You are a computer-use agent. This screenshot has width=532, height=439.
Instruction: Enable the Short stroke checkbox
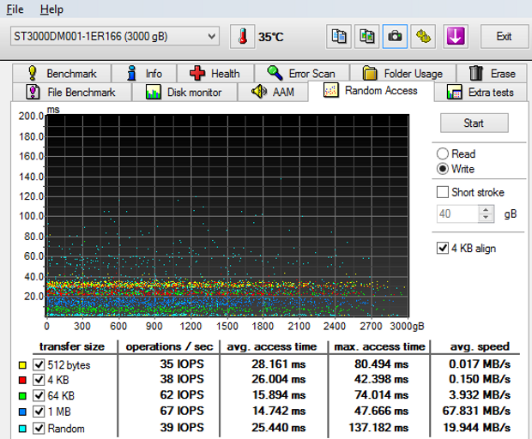[x=443, y=192]
